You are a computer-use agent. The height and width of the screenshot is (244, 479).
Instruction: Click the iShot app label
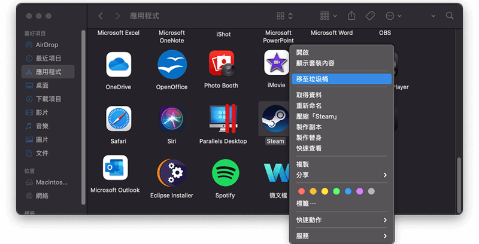click(223, 34)
